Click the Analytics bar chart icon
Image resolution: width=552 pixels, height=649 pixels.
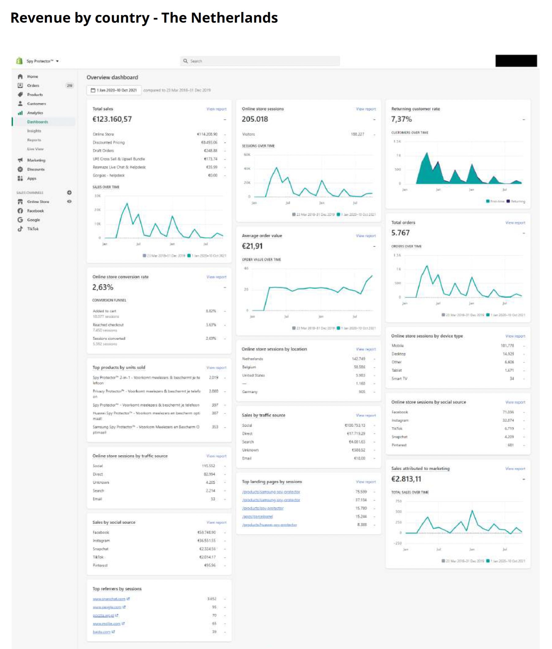(20, 113)
